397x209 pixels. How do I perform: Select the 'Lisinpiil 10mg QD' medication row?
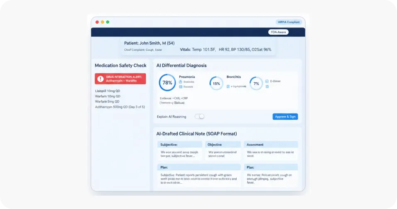108,91
